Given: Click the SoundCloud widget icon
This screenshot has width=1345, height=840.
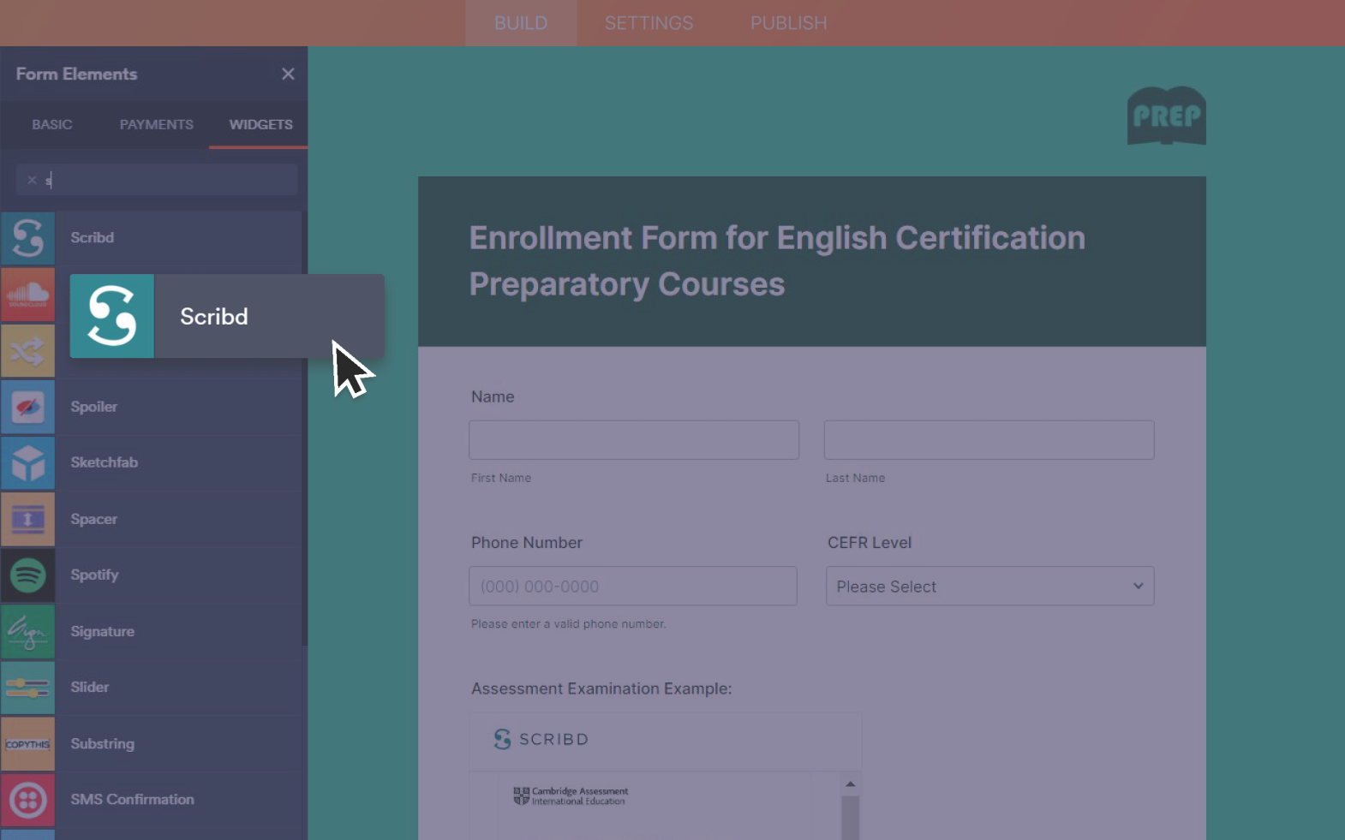Looking at the screenshot, I should (x=28, y=295).
